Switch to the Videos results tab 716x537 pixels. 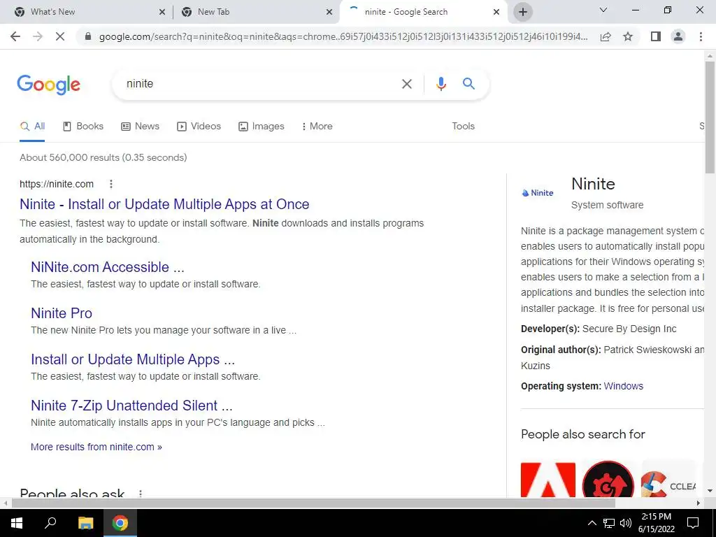pyautogui.click(x=199, y=127)
